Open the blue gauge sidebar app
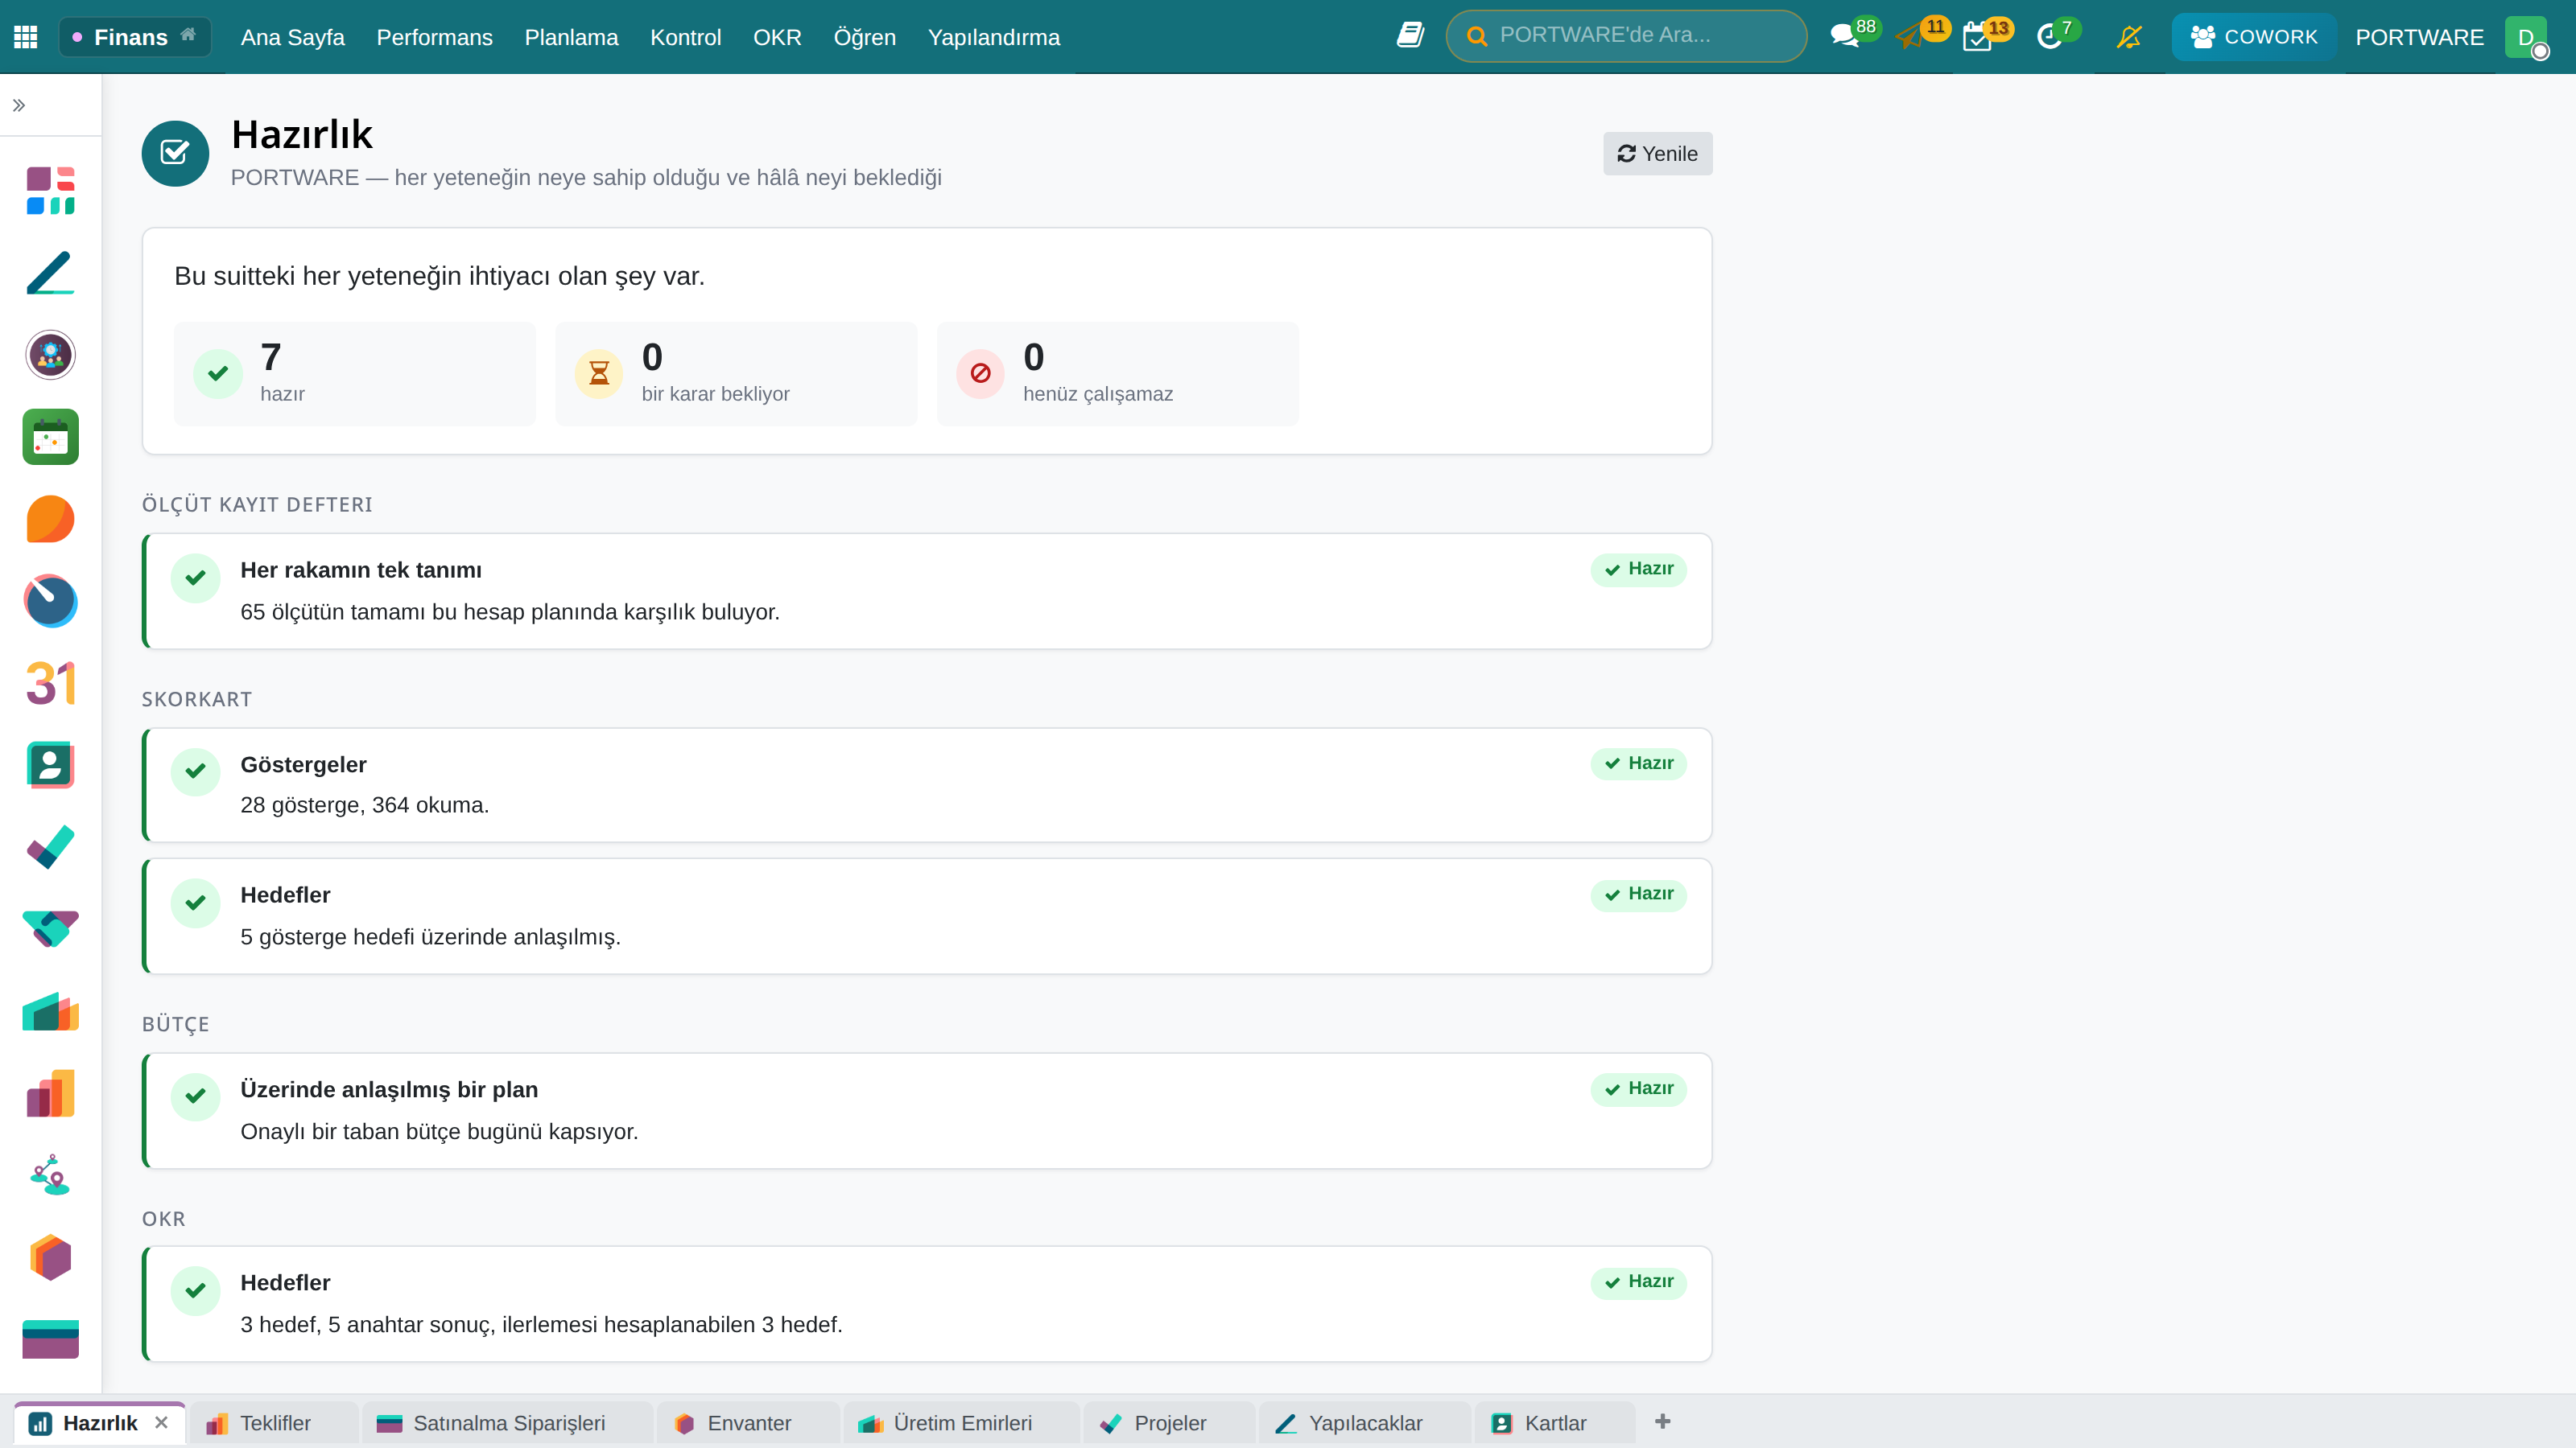This screenshot has width=2576, height=1448. pyautogui.click(x=50, y=602)
